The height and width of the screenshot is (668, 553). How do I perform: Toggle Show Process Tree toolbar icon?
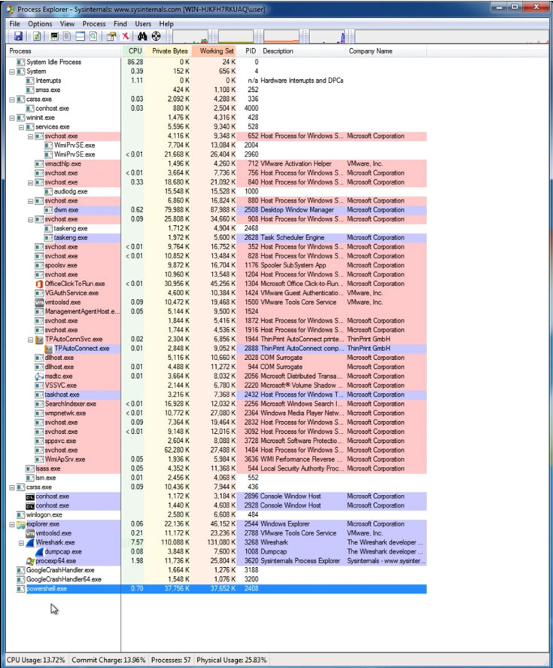tap(67, 36)
